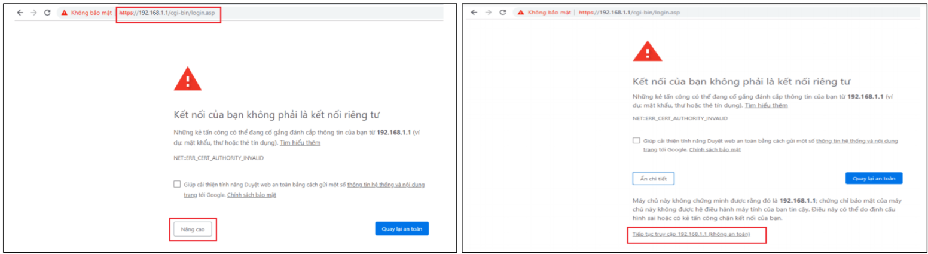928x254 pixels.
Task: Tick the safe browsing checkbox on right page
Action: coord(636,140)
